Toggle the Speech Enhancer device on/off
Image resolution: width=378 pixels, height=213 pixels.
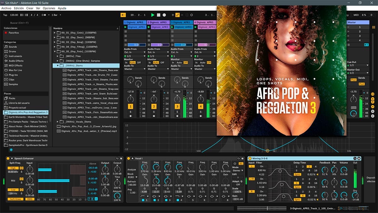[x=8, y=158]
